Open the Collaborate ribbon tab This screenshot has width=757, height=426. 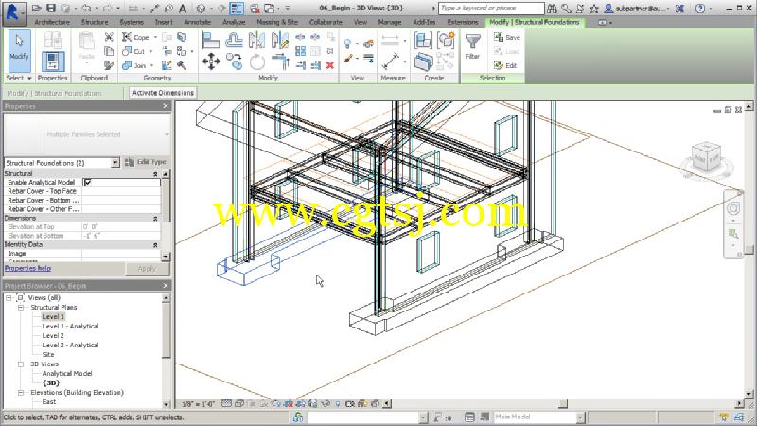pos(326,22)
